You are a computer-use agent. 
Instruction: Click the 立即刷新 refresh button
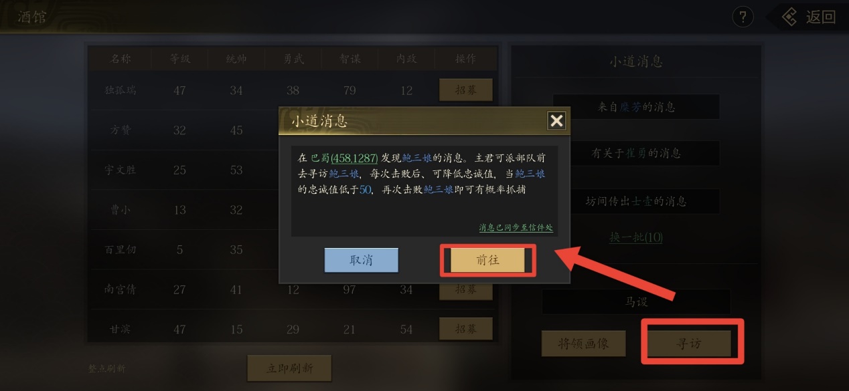coord(289,368)
